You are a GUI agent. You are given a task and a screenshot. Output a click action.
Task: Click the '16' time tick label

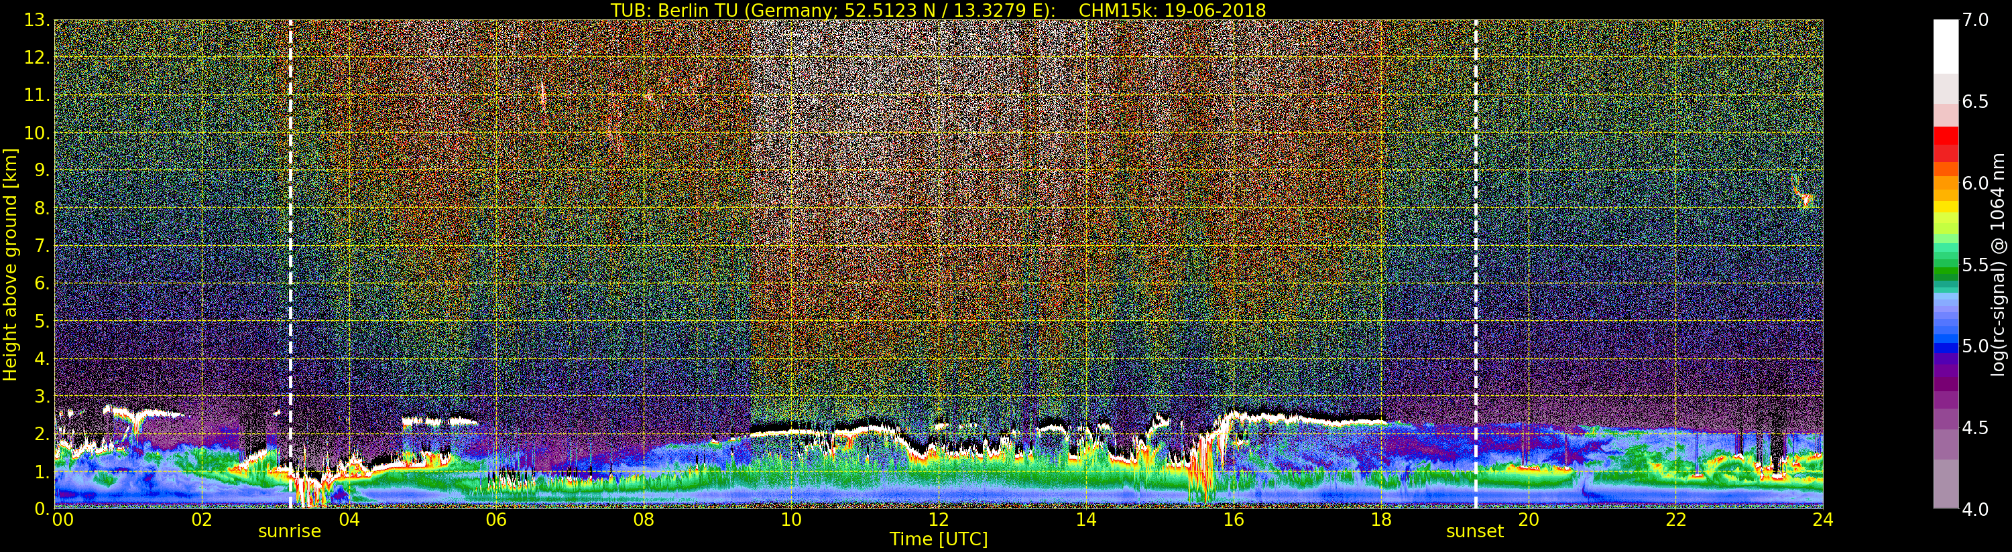click(x=1234, y=519)
